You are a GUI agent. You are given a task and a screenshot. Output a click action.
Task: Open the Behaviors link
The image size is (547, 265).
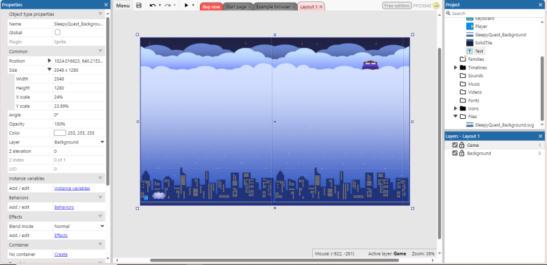[64, 207]
